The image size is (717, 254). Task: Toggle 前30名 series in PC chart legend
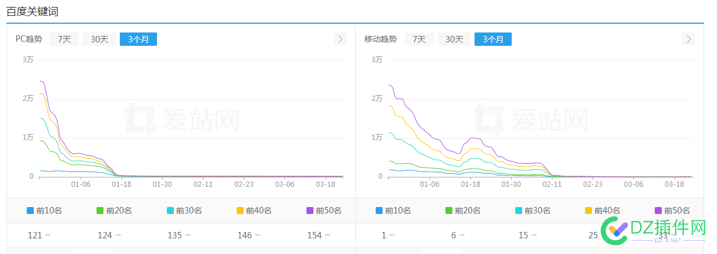[184, 211]
